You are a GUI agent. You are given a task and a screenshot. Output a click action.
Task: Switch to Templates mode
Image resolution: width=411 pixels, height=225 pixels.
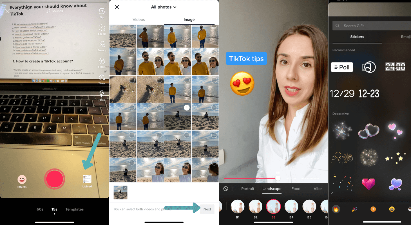click(x=75, y=209)
